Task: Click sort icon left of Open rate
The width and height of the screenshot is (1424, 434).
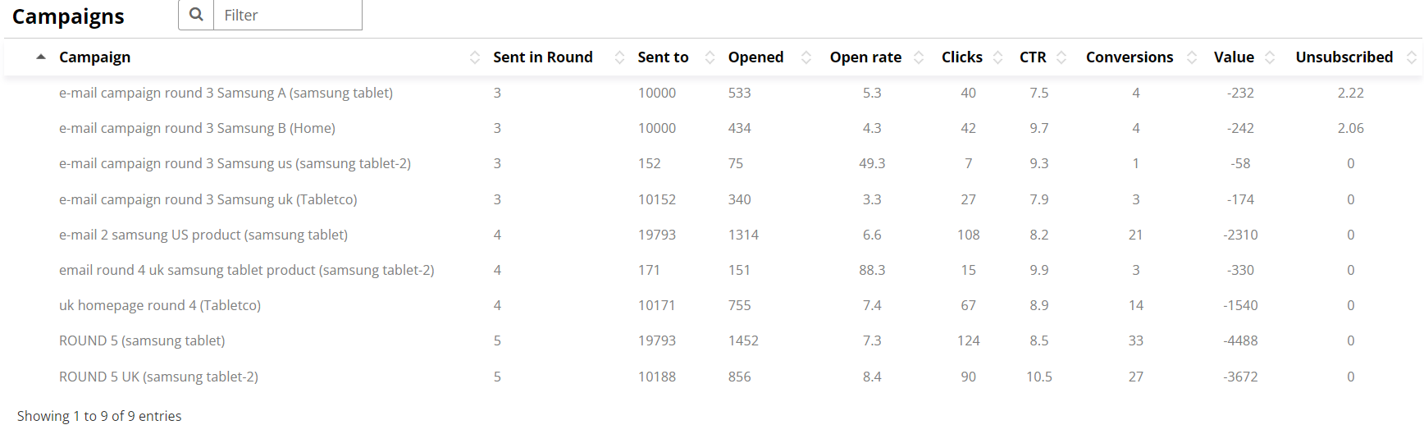Action: pos(806,57)
